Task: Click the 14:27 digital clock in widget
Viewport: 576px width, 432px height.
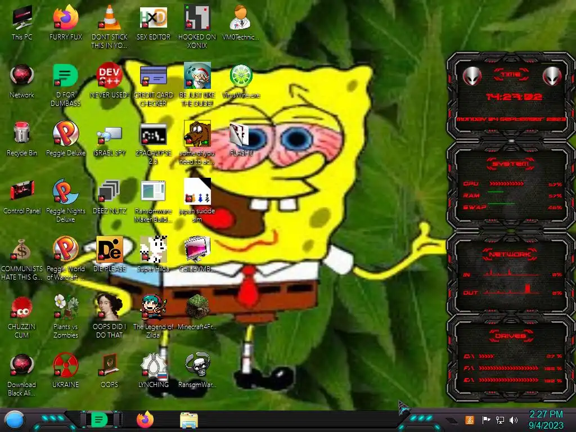Action: click(514, 97)
